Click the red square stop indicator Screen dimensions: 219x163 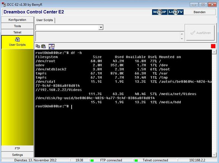[213, 46]
